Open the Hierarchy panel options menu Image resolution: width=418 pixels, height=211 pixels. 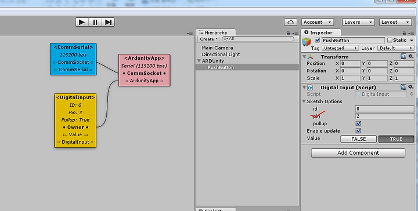(x=295, y=34)
